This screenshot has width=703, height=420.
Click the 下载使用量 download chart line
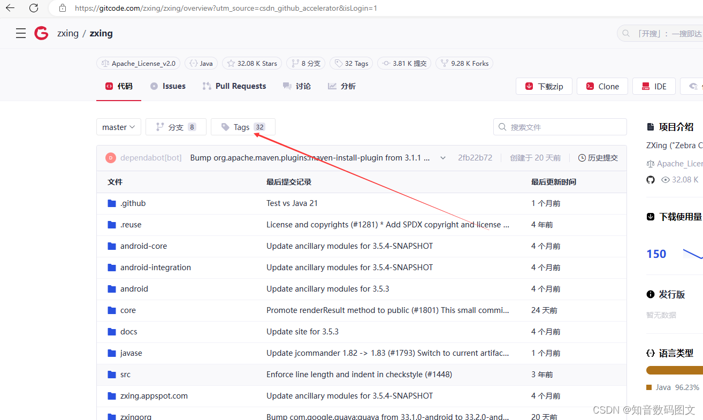coord(693,254)
